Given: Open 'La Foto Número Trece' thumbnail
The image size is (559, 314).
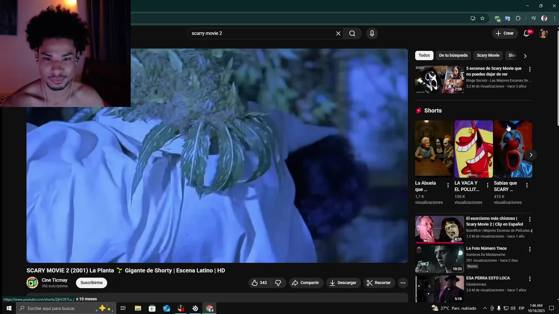Looking at the screenshot, I should [439, 259].
